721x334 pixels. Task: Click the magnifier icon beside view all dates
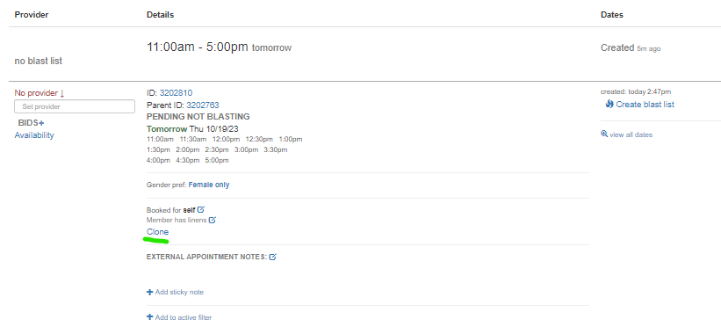(604, 134)
